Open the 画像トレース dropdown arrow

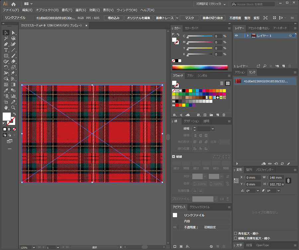[177, 18]
